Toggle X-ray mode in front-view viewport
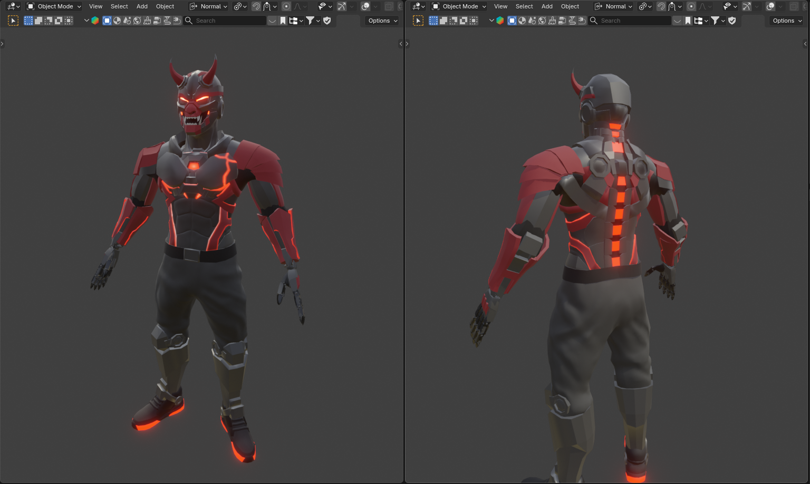The width and height of the screenshot is (810, 484). pyautogui.click(x=389, y=6)
